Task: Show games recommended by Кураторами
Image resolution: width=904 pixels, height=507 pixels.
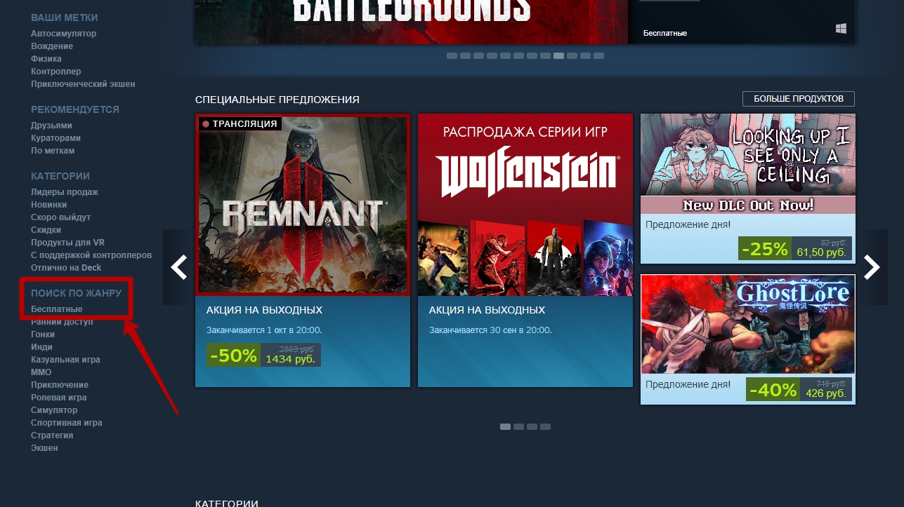Action: pyautogui.click(x=55, y=138)
